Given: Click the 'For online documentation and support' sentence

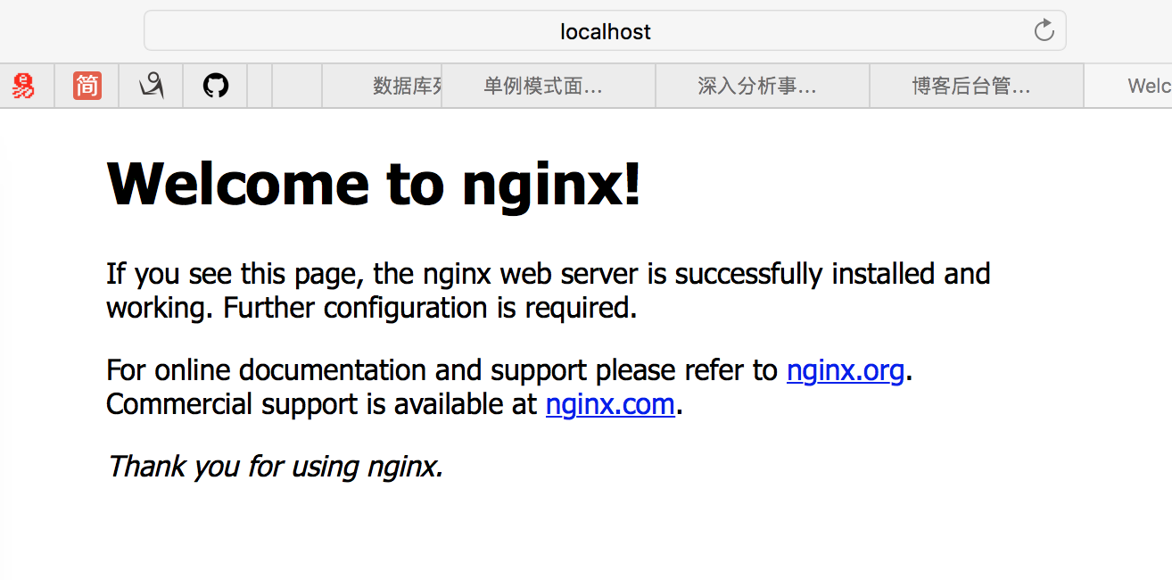Looking at the screenshot, I should 509,369.
